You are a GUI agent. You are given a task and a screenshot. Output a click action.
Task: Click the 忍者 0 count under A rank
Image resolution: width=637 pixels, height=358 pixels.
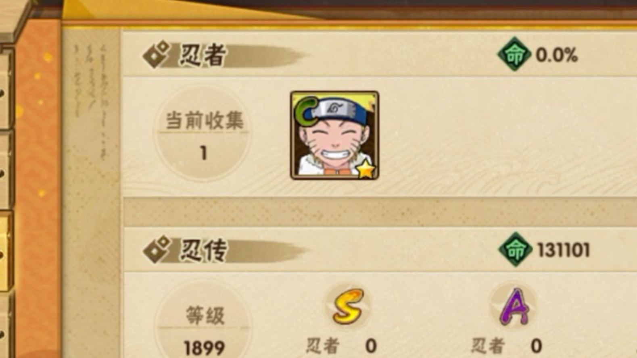(x=507, y=346)
